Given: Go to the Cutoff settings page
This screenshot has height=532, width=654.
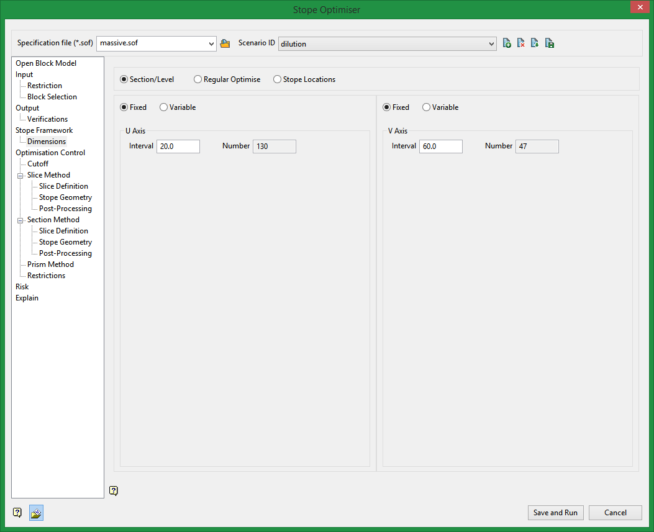Looking at the screenshot, I should pos(38,164).
